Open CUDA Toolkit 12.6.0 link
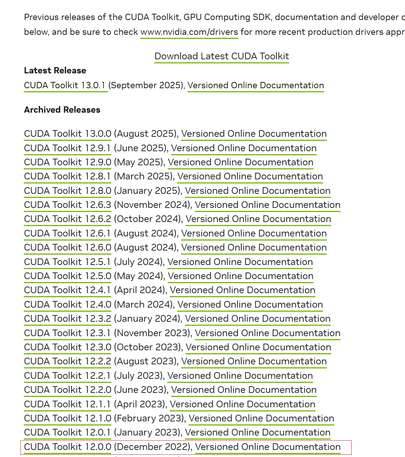This screenshot has height=457, width=405. [68, 248]
